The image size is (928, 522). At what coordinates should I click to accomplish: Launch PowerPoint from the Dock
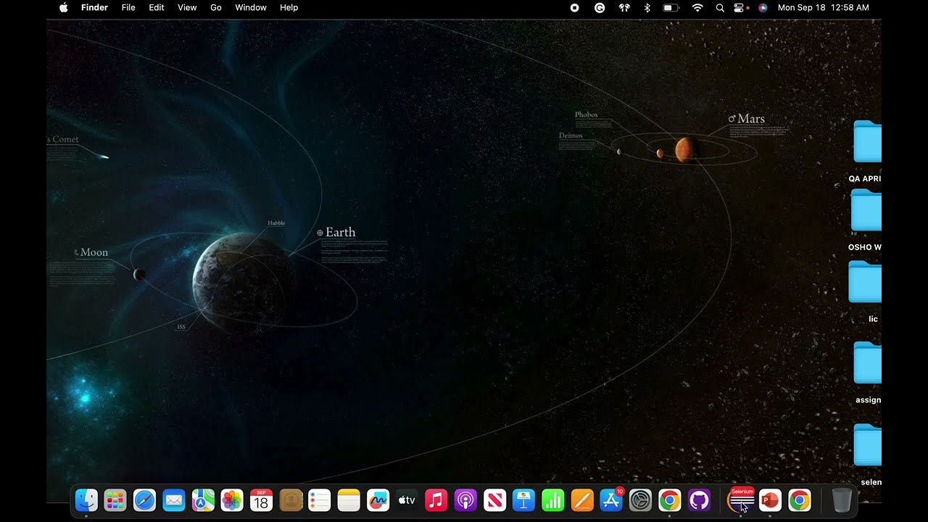(770, 500)
